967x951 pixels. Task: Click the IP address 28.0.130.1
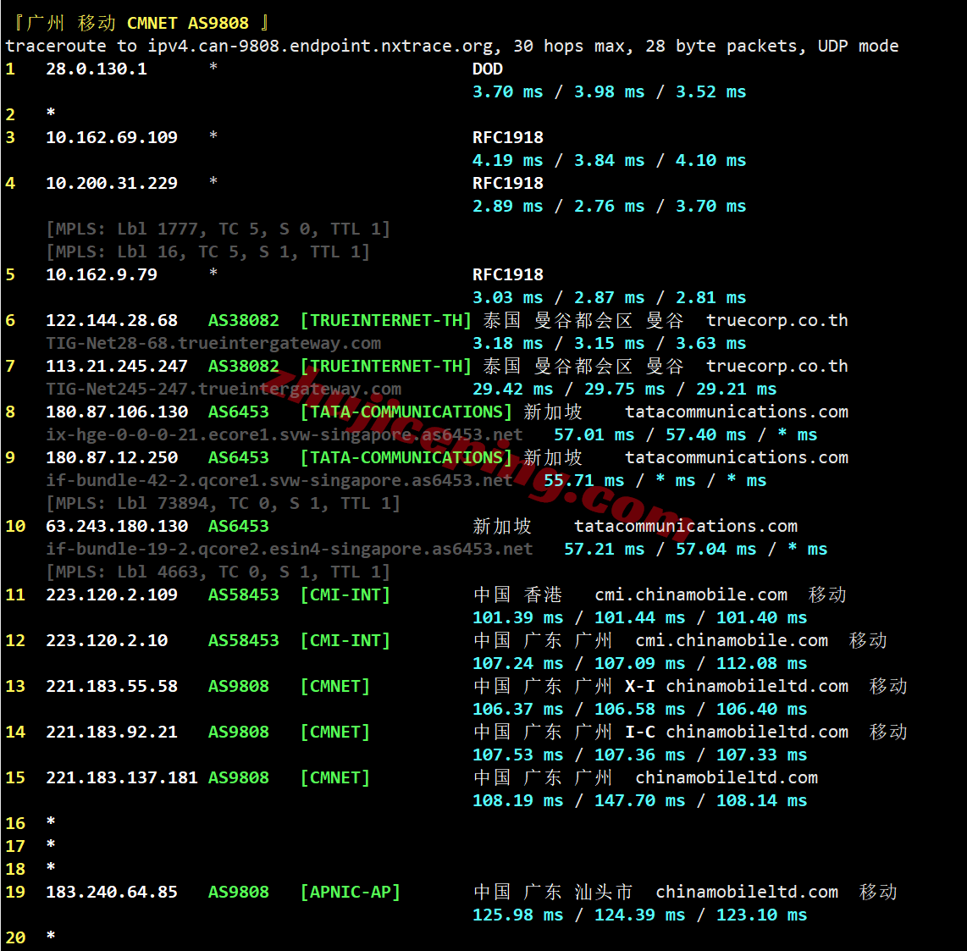(97, 69)
